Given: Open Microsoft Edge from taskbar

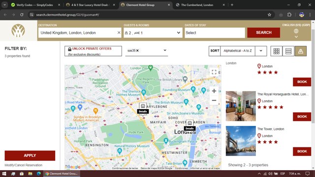Looking at the screenshot, I should [x=39, y=174].
